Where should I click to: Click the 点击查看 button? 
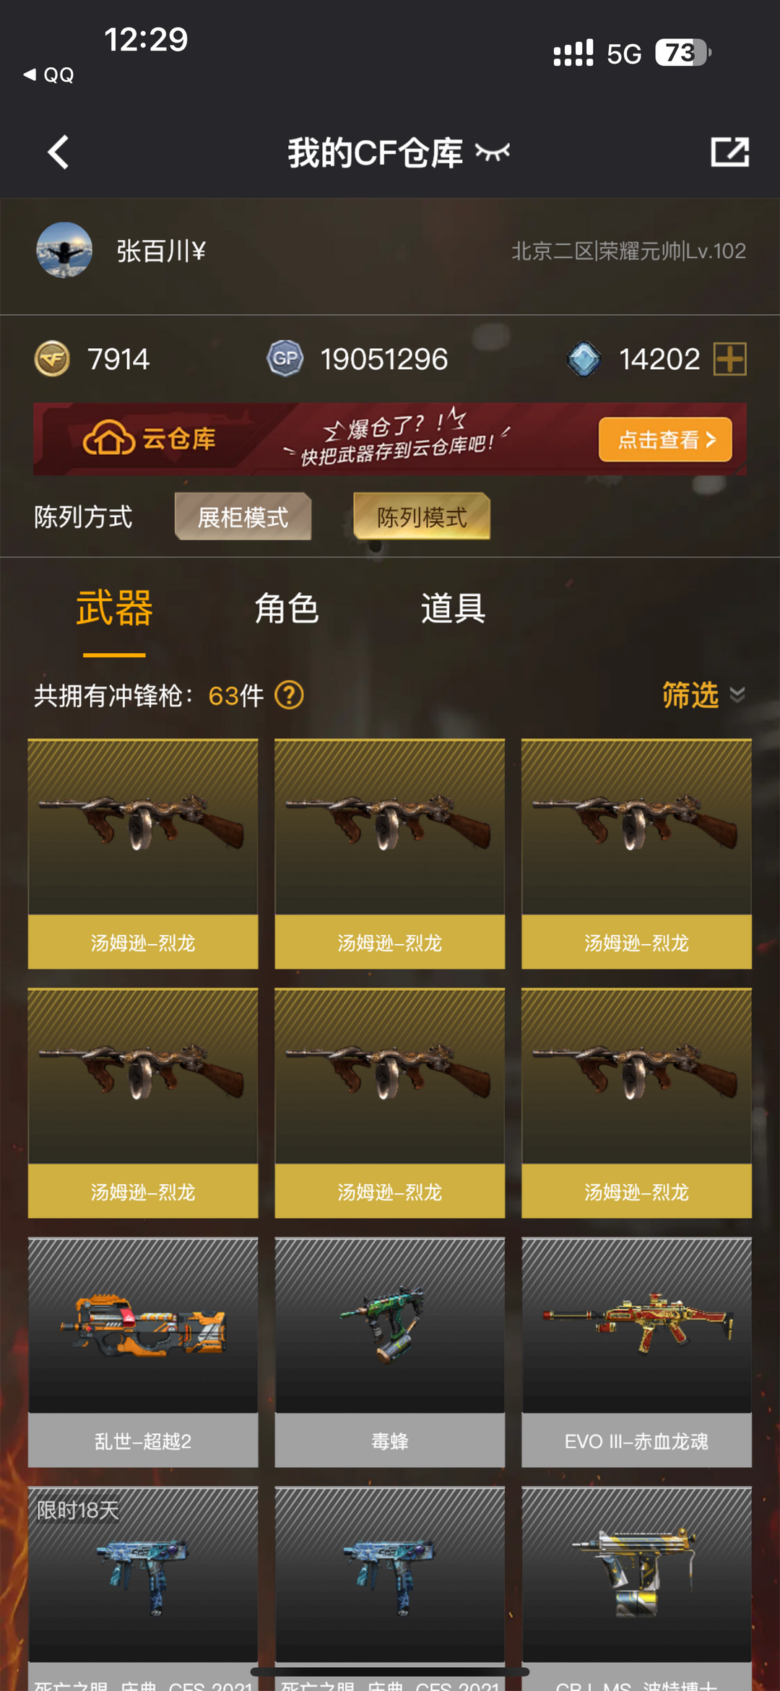point(665,439)
